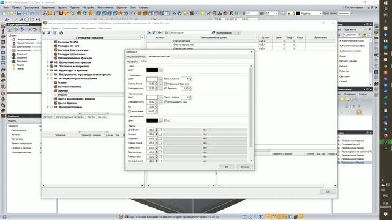This screenshot has width=392, height=220.
Task: Click the question mark icon in model structure panel
Action: click(22, 30)
